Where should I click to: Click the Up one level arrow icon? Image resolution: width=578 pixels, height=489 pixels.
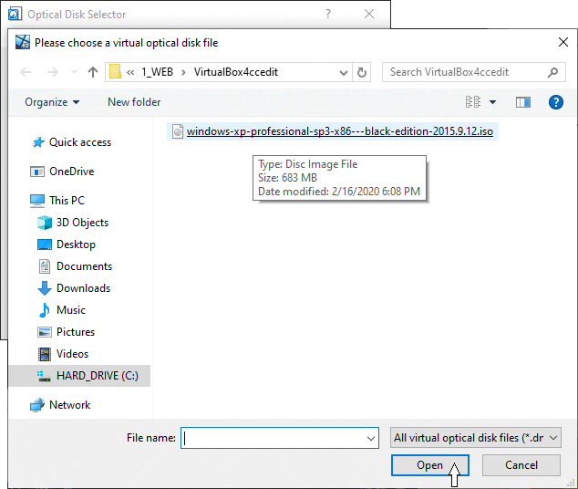93,72
